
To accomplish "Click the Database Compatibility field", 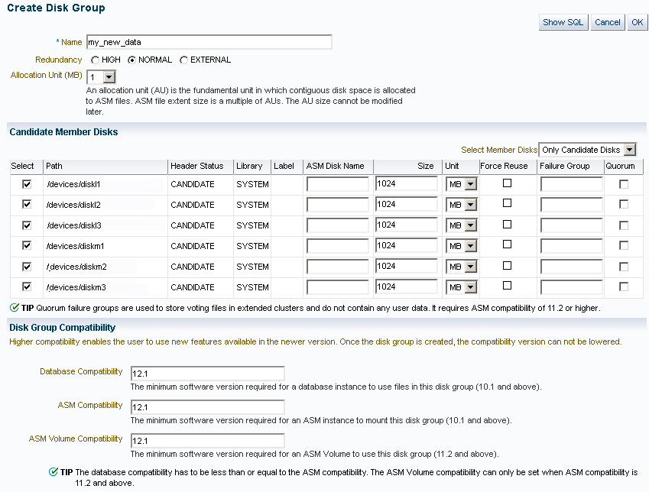I will (x=207, y=374).
